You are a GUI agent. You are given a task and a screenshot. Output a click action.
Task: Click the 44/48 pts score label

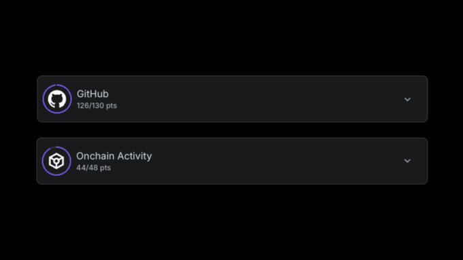pyautogui.click(x=93, y=168)
